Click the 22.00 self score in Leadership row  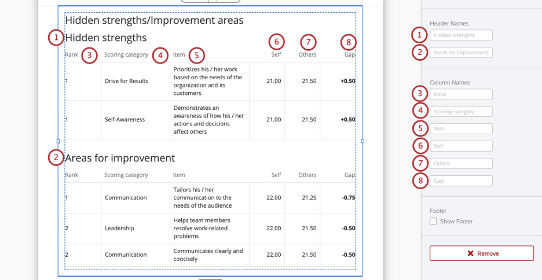pos(274,228)
